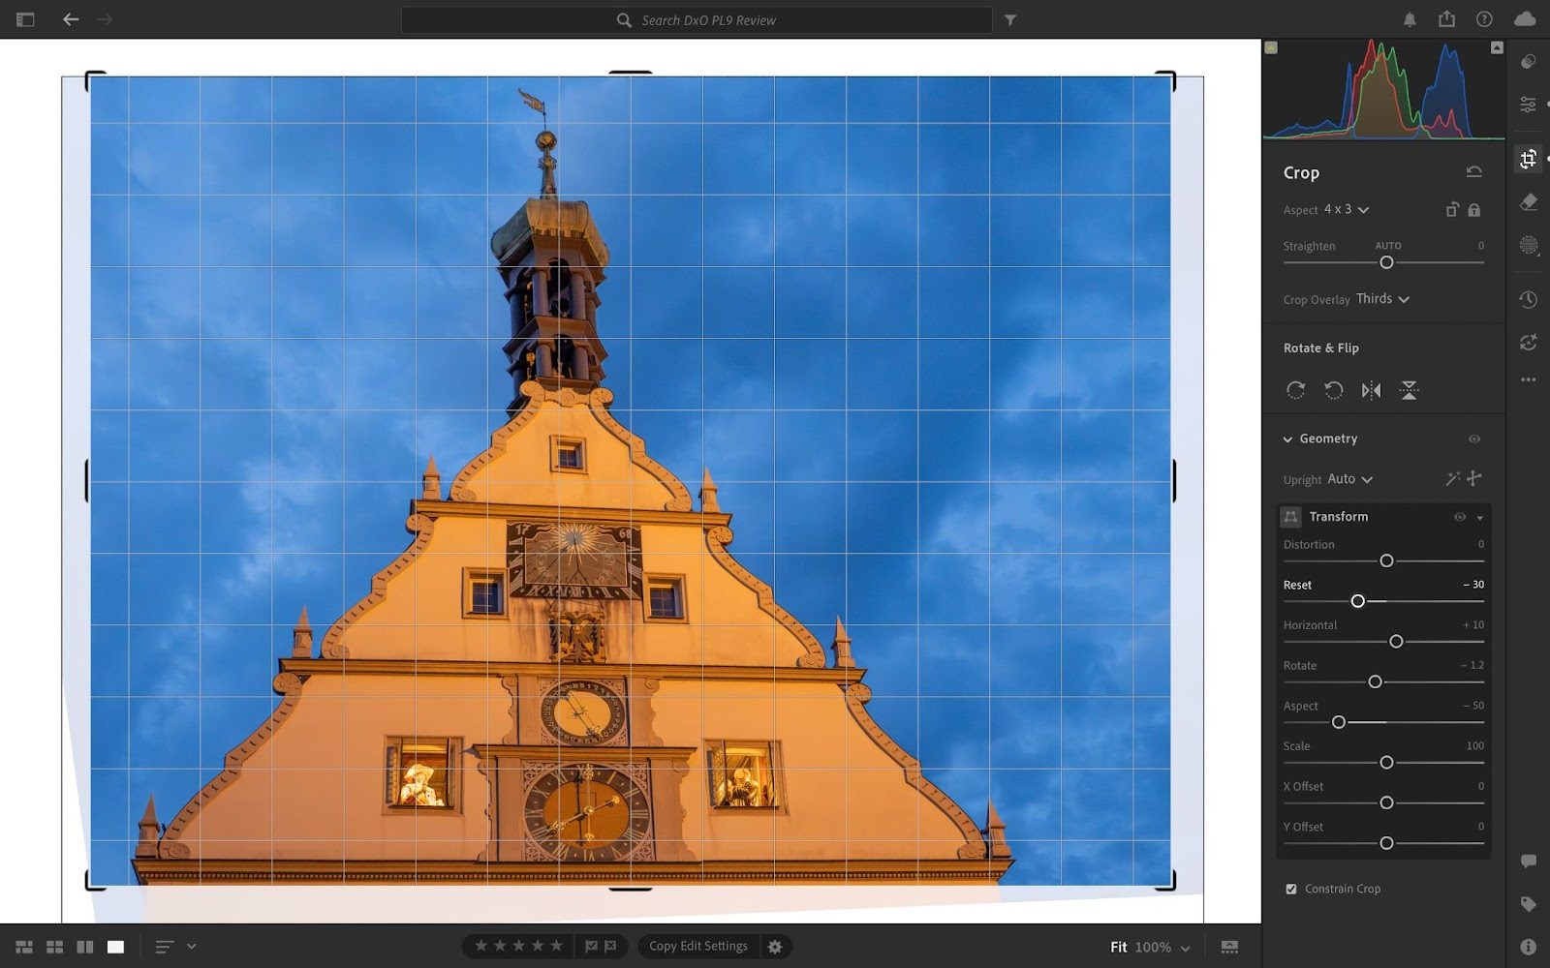This screenshot has width=1550, height=968.
Task: Open the Keywords tag panel
Action: click(x=1529, y=904)
